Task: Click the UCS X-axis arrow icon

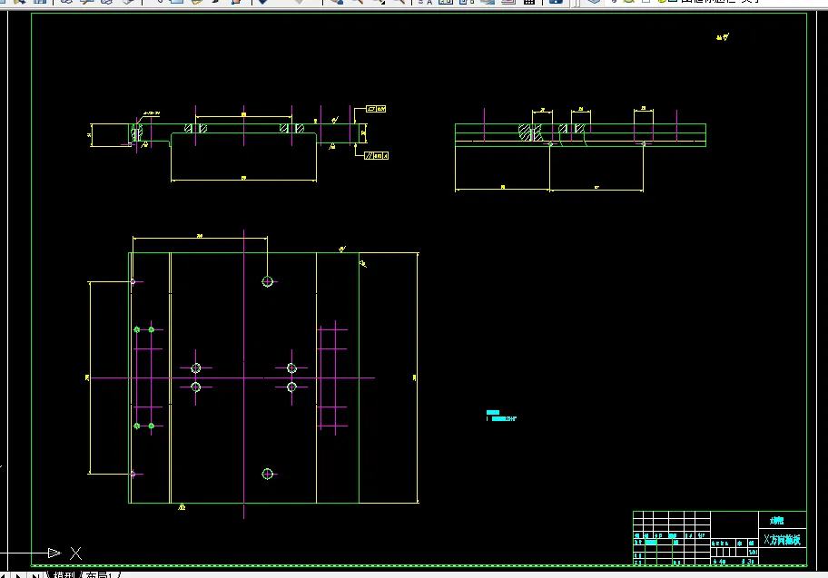Action: pyautogui.click(x=54, y=553)
